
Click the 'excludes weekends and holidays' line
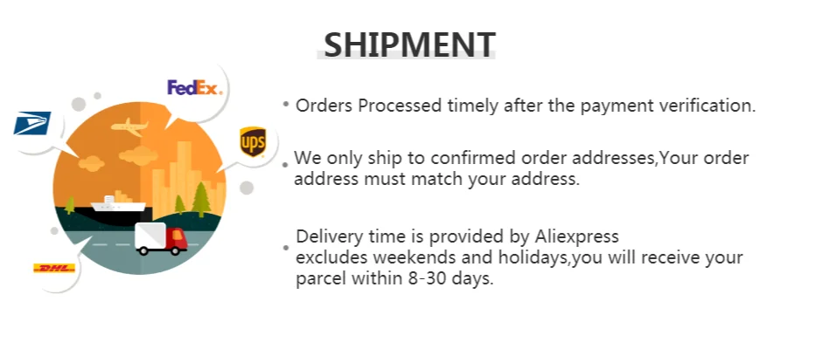(519, 257)
